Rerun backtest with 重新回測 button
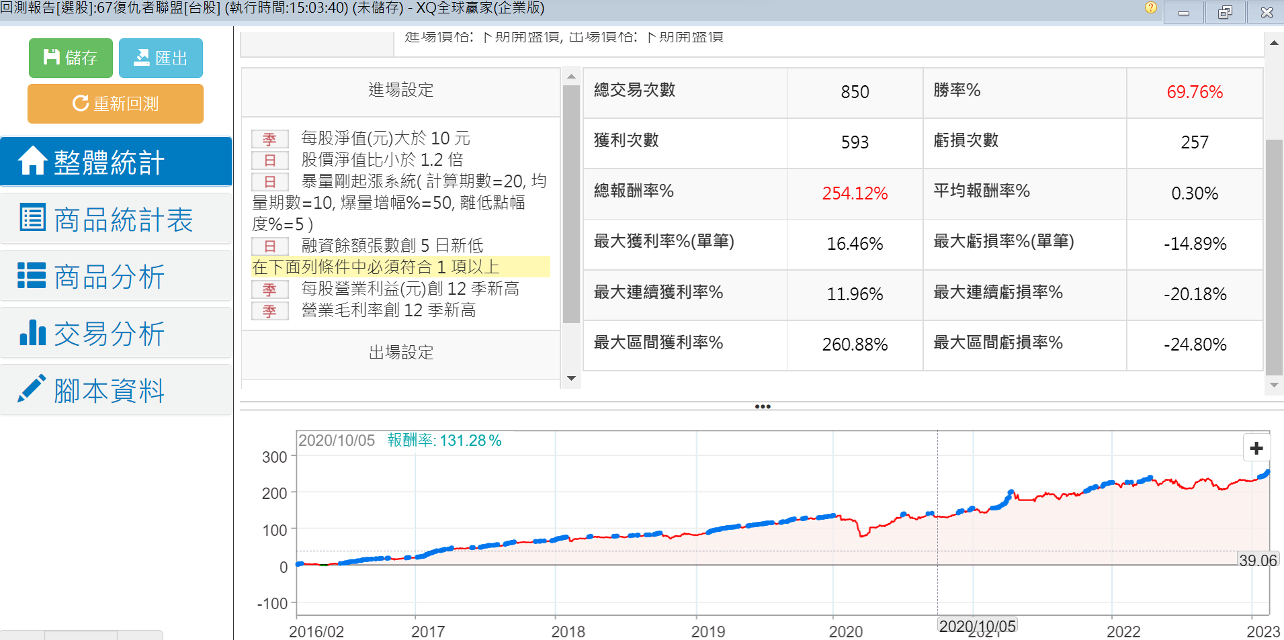The image size is (1284, 640). point(116,104)
